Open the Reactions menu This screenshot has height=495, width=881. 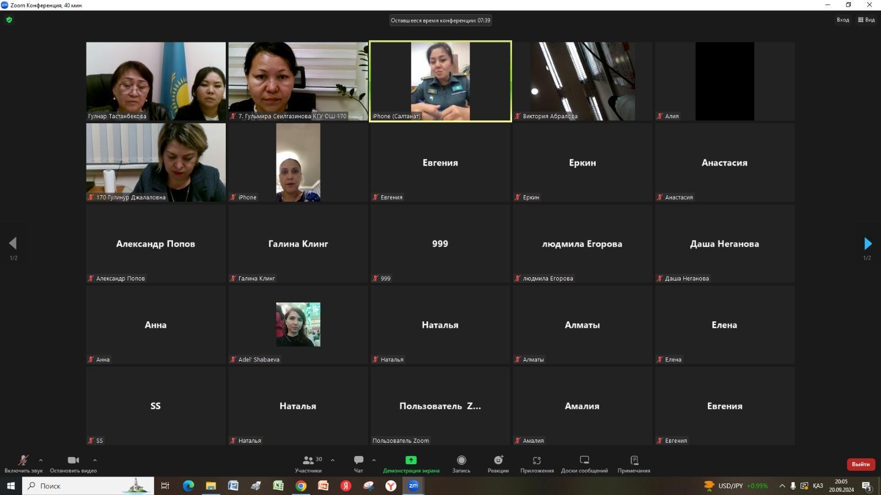(498, 460)
